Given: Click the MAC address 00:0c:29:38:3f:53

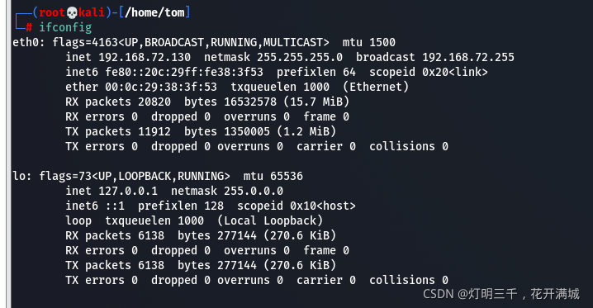Looking at the screenshot, I should pos(161,87).
